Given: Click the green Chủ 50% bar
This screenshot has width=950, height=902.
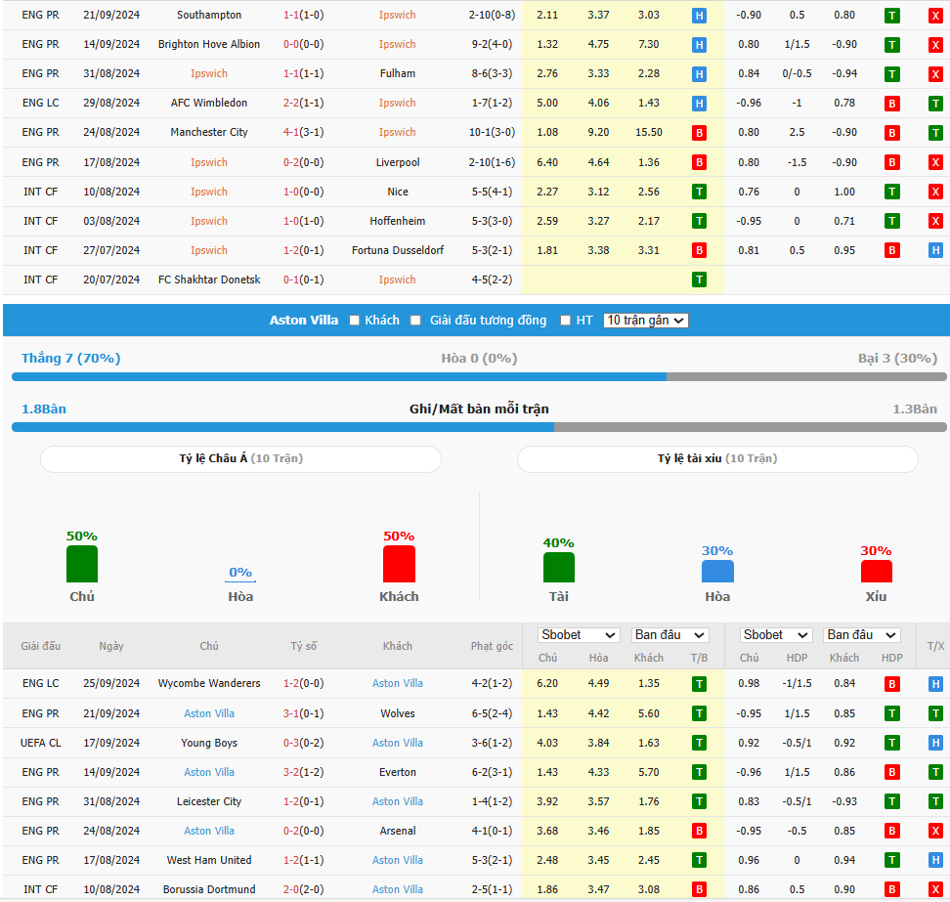Looking at the screenshot, I should (x=82, y=564).
